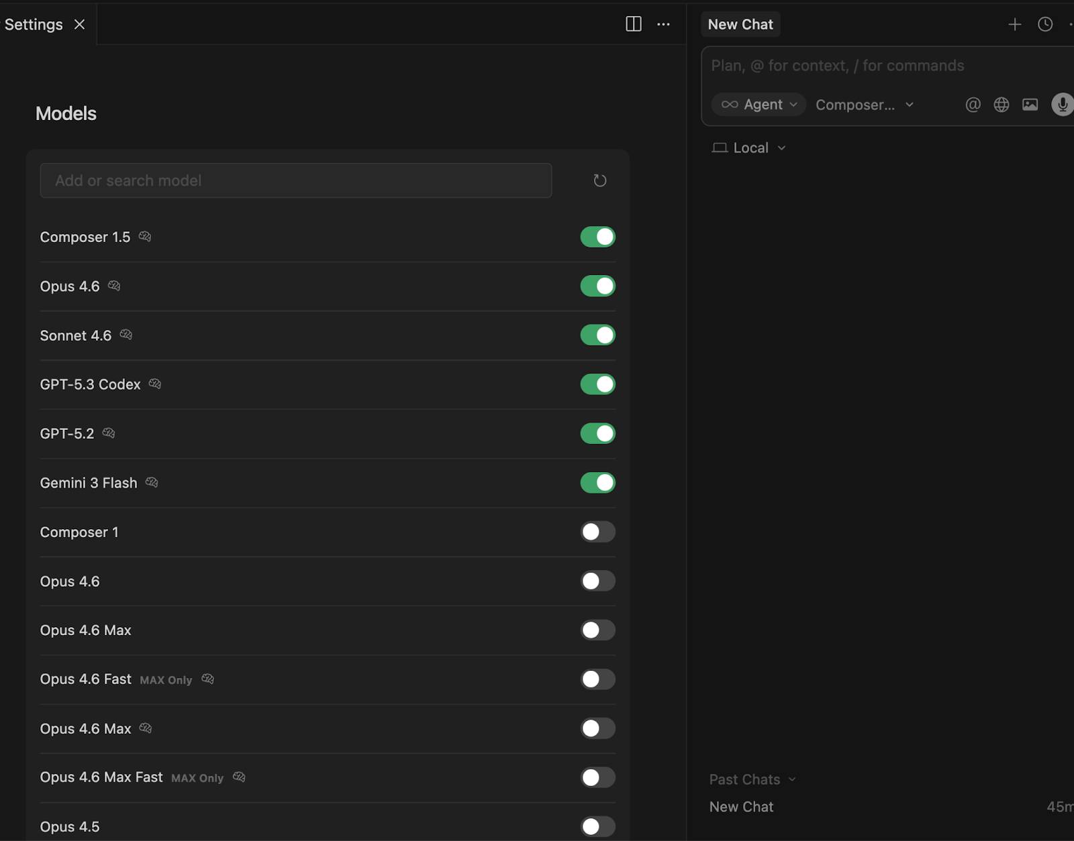Disable the Sonnet 4.6 model toggle
Viewport: 1074px width, 841px height.
coord(597,335)
